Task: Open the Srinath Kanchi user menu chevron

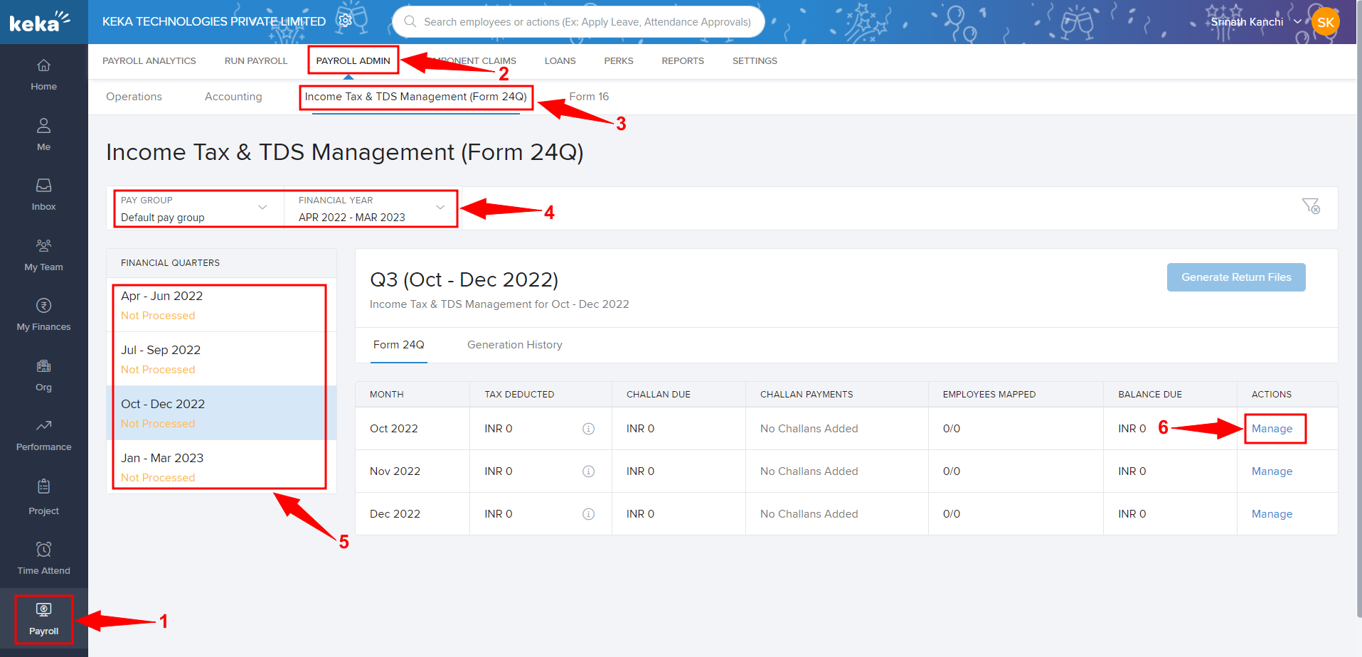Action: pos(1297,22)
